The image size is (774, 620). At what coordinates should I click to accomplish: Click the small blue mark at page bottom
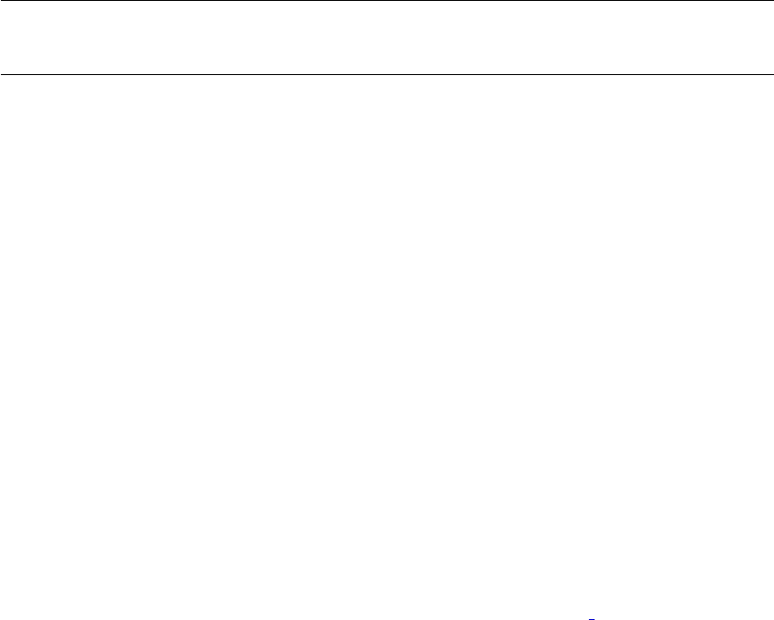pyautogui.click(x=592, y=618)
